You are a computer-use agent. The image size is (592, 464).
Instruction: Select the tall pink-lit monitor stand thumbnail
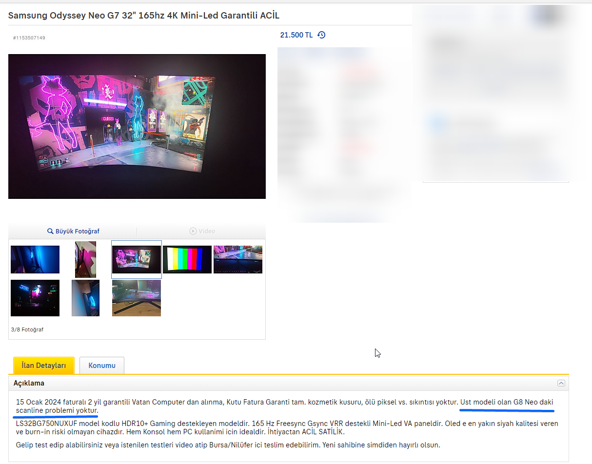pos(85,259)
